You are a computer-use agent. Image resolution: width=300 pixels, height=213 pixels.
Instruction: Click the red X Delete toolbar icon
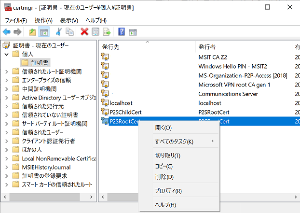[x=84, y=32]
